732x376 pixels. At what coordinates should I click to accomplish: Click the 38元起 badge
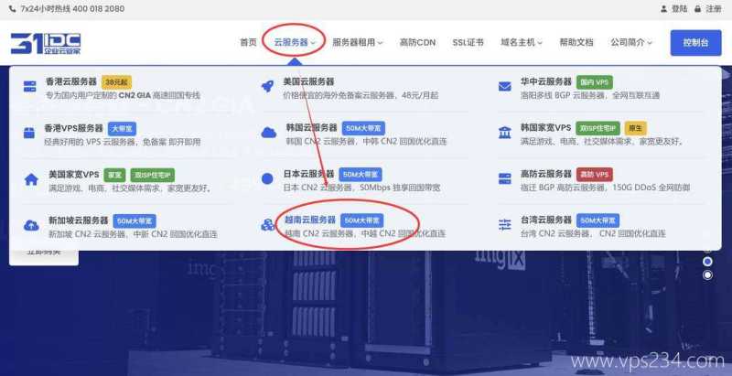[x=117, y=82]
